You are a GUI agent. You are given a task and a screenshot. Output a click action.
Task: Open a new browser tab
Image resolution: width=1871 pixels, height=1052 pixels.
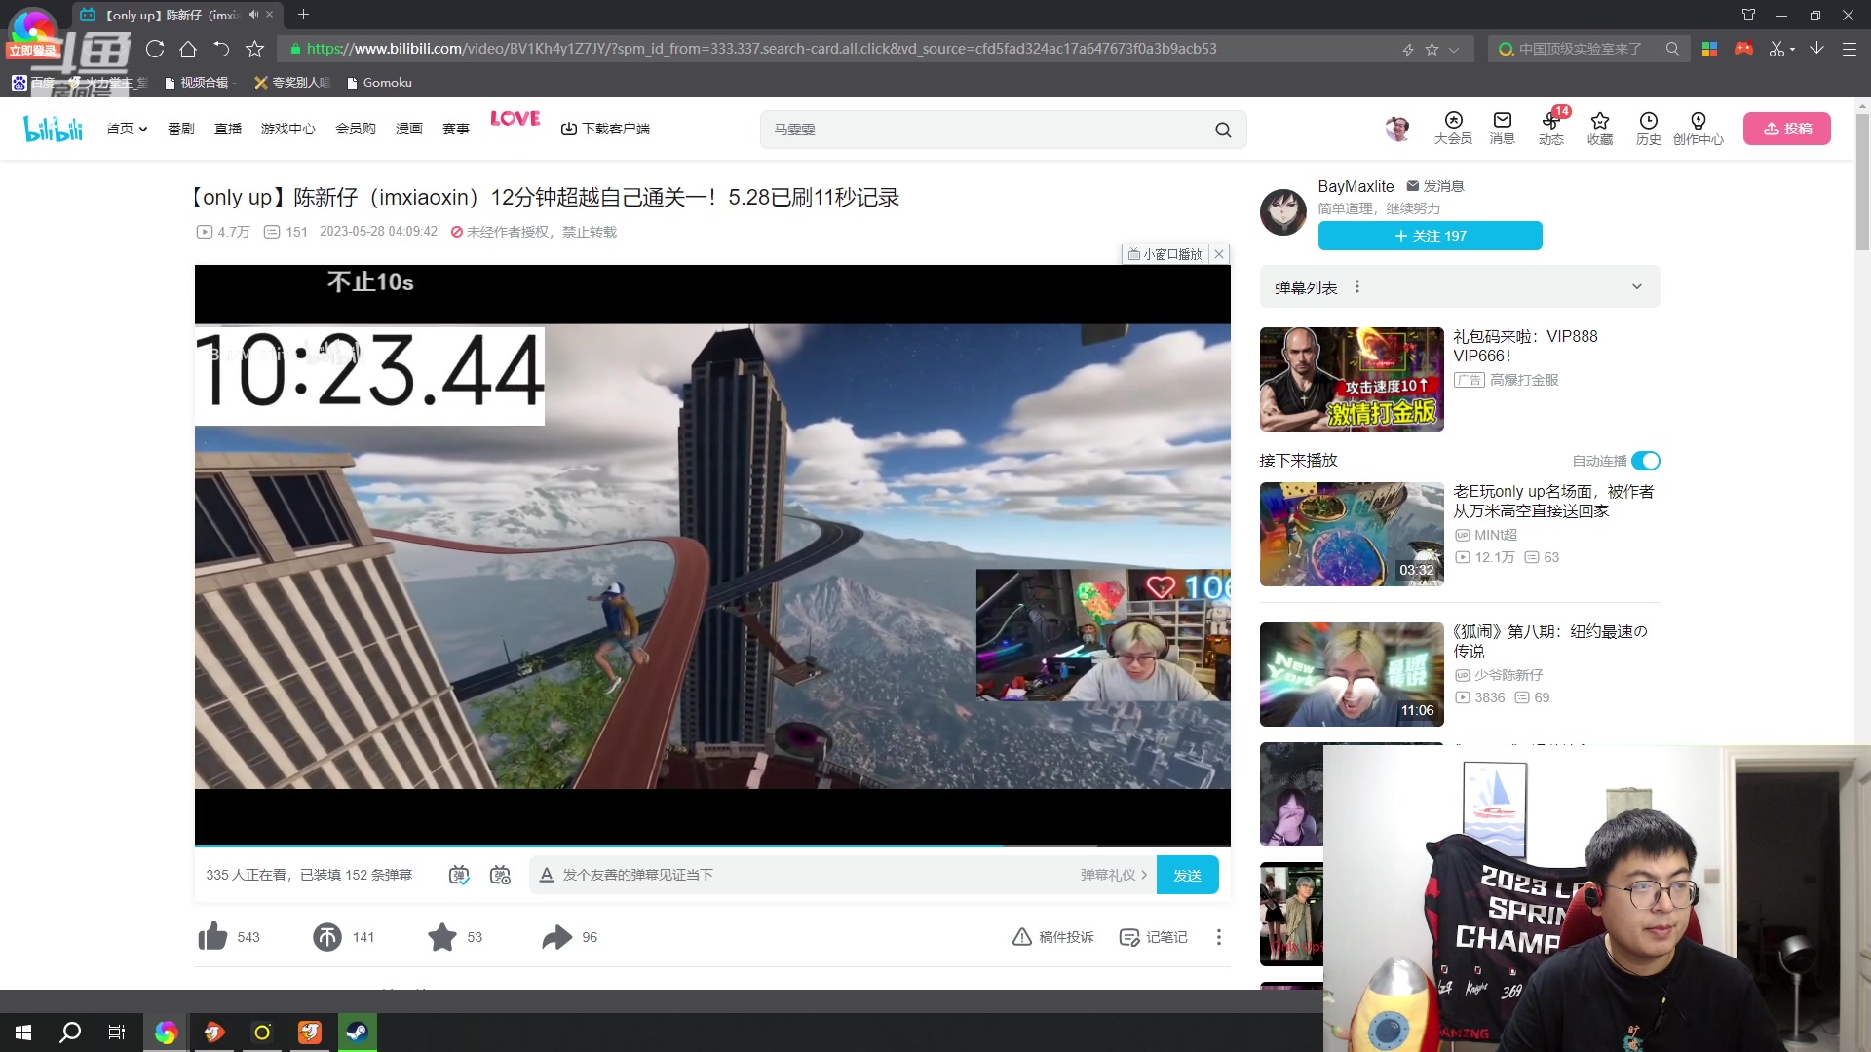[303, 15]
